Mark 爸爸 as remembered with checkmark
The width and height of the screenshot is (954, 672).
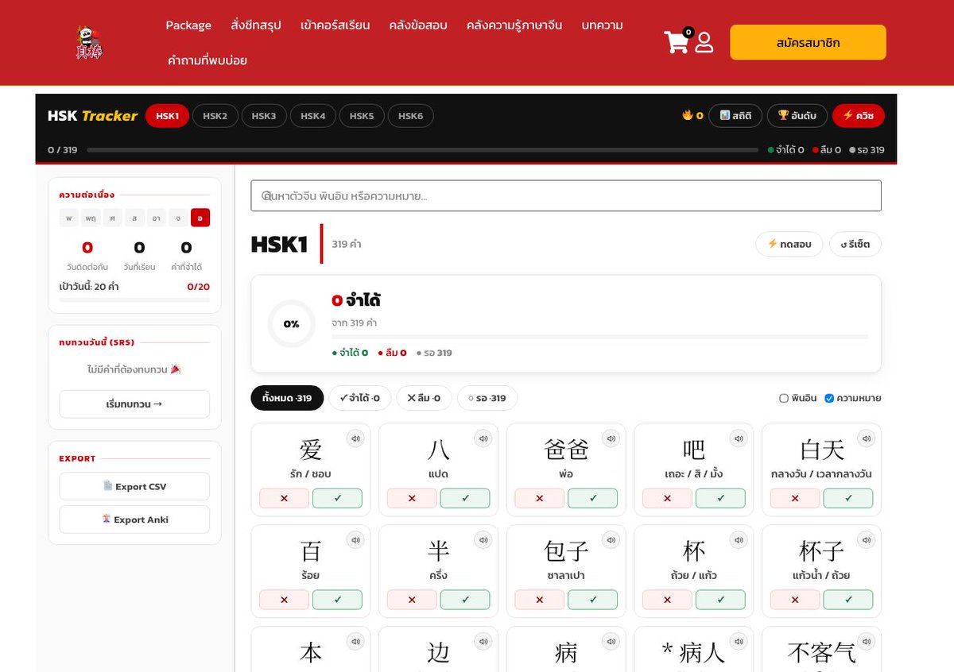(593, 498)
